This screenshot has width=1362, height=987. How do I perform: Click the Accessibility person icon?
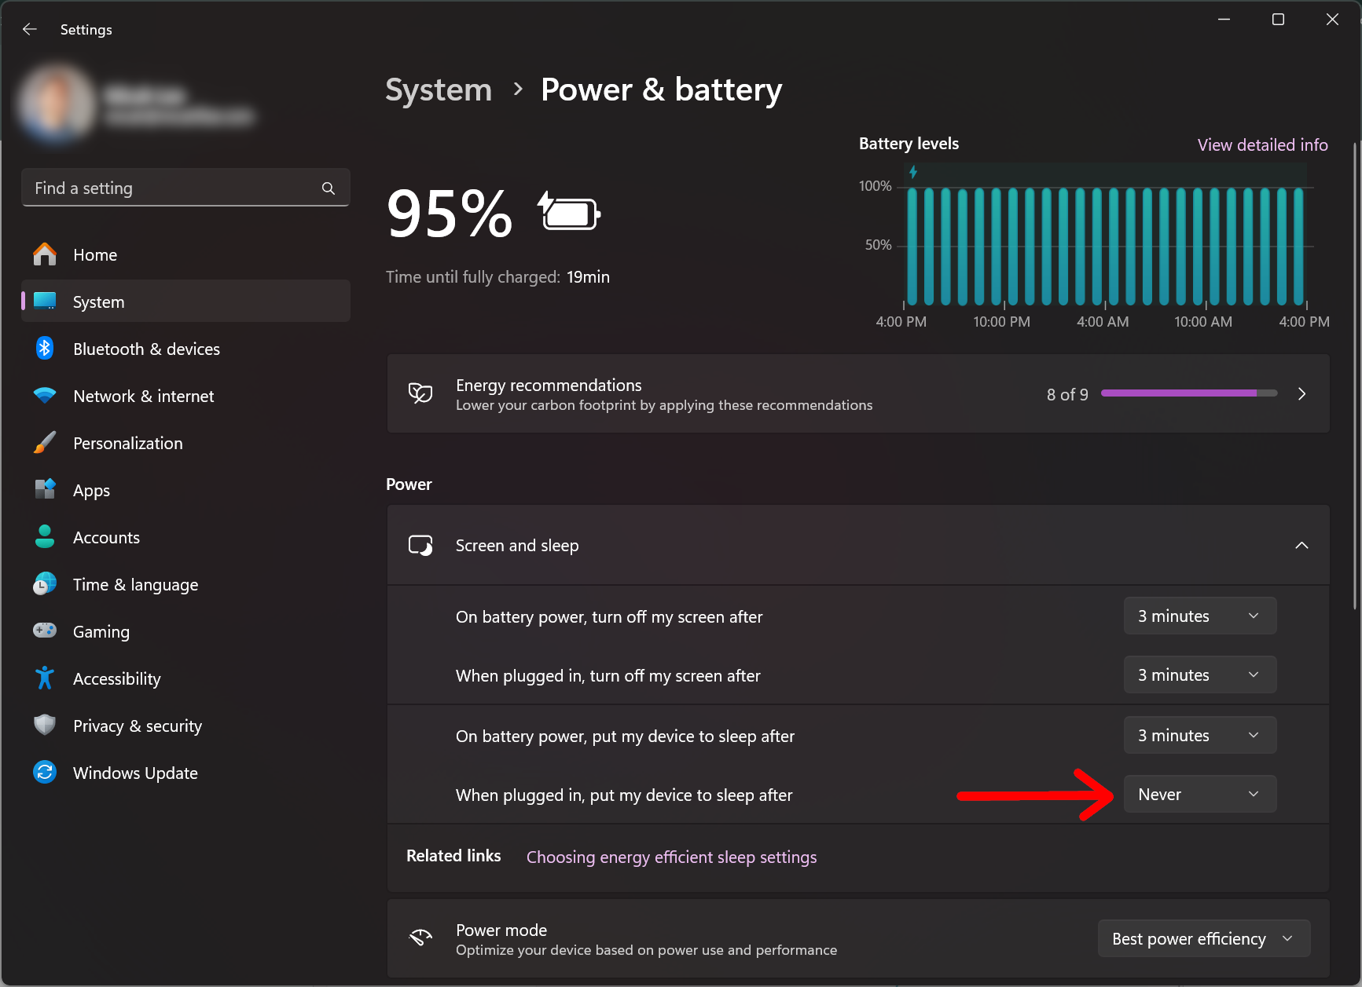point(45,678)
